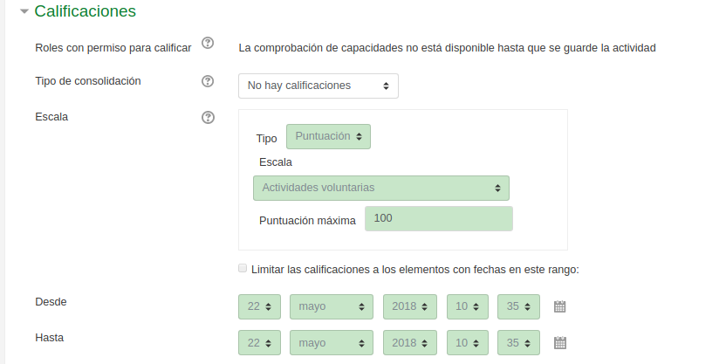726x364 pixels.
Task: Open calendar picker for Hasta date
Action: point(560,343)
